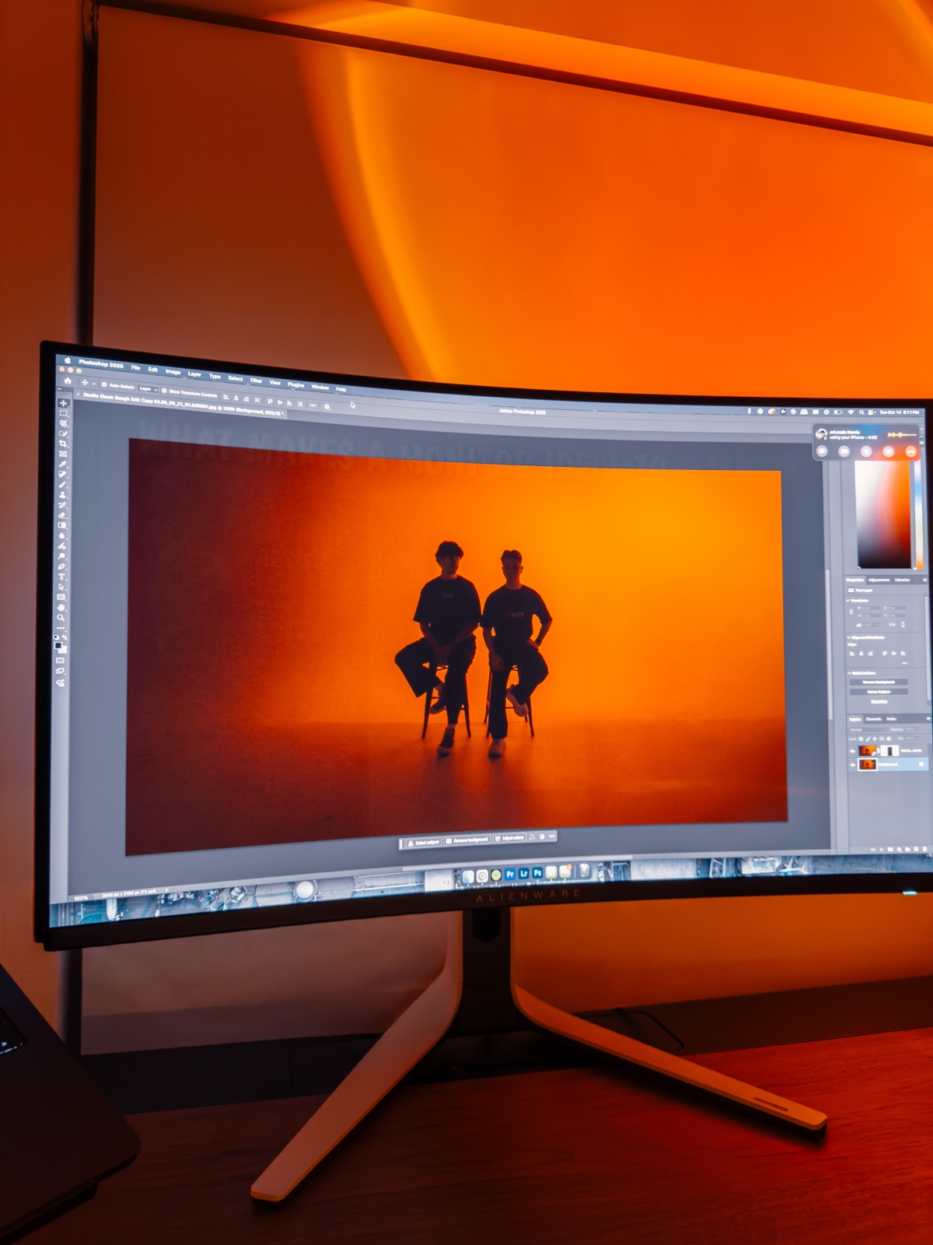The image size is (933, 1245).
Task: End the iPhone call with red button
Action: tap(910, 451)
